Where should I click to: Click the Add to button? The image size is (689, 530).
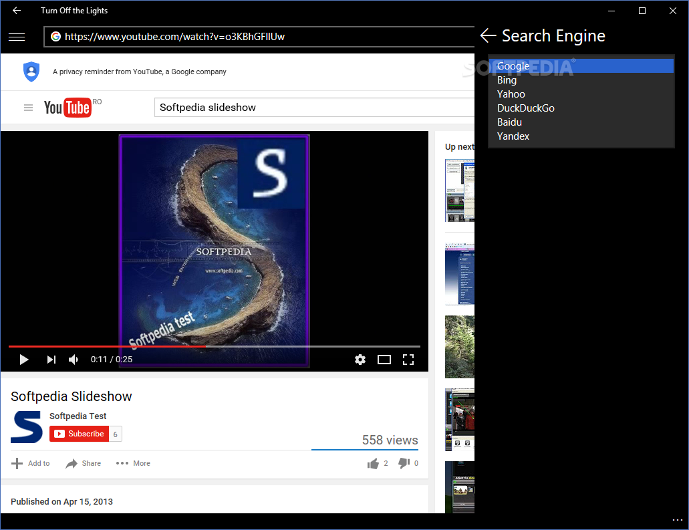[x=31, y=463]
